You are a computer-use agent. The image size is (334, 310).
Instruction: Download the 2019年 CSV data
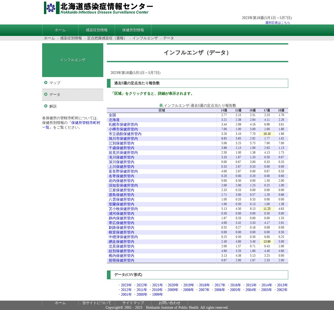click(189, 285)
